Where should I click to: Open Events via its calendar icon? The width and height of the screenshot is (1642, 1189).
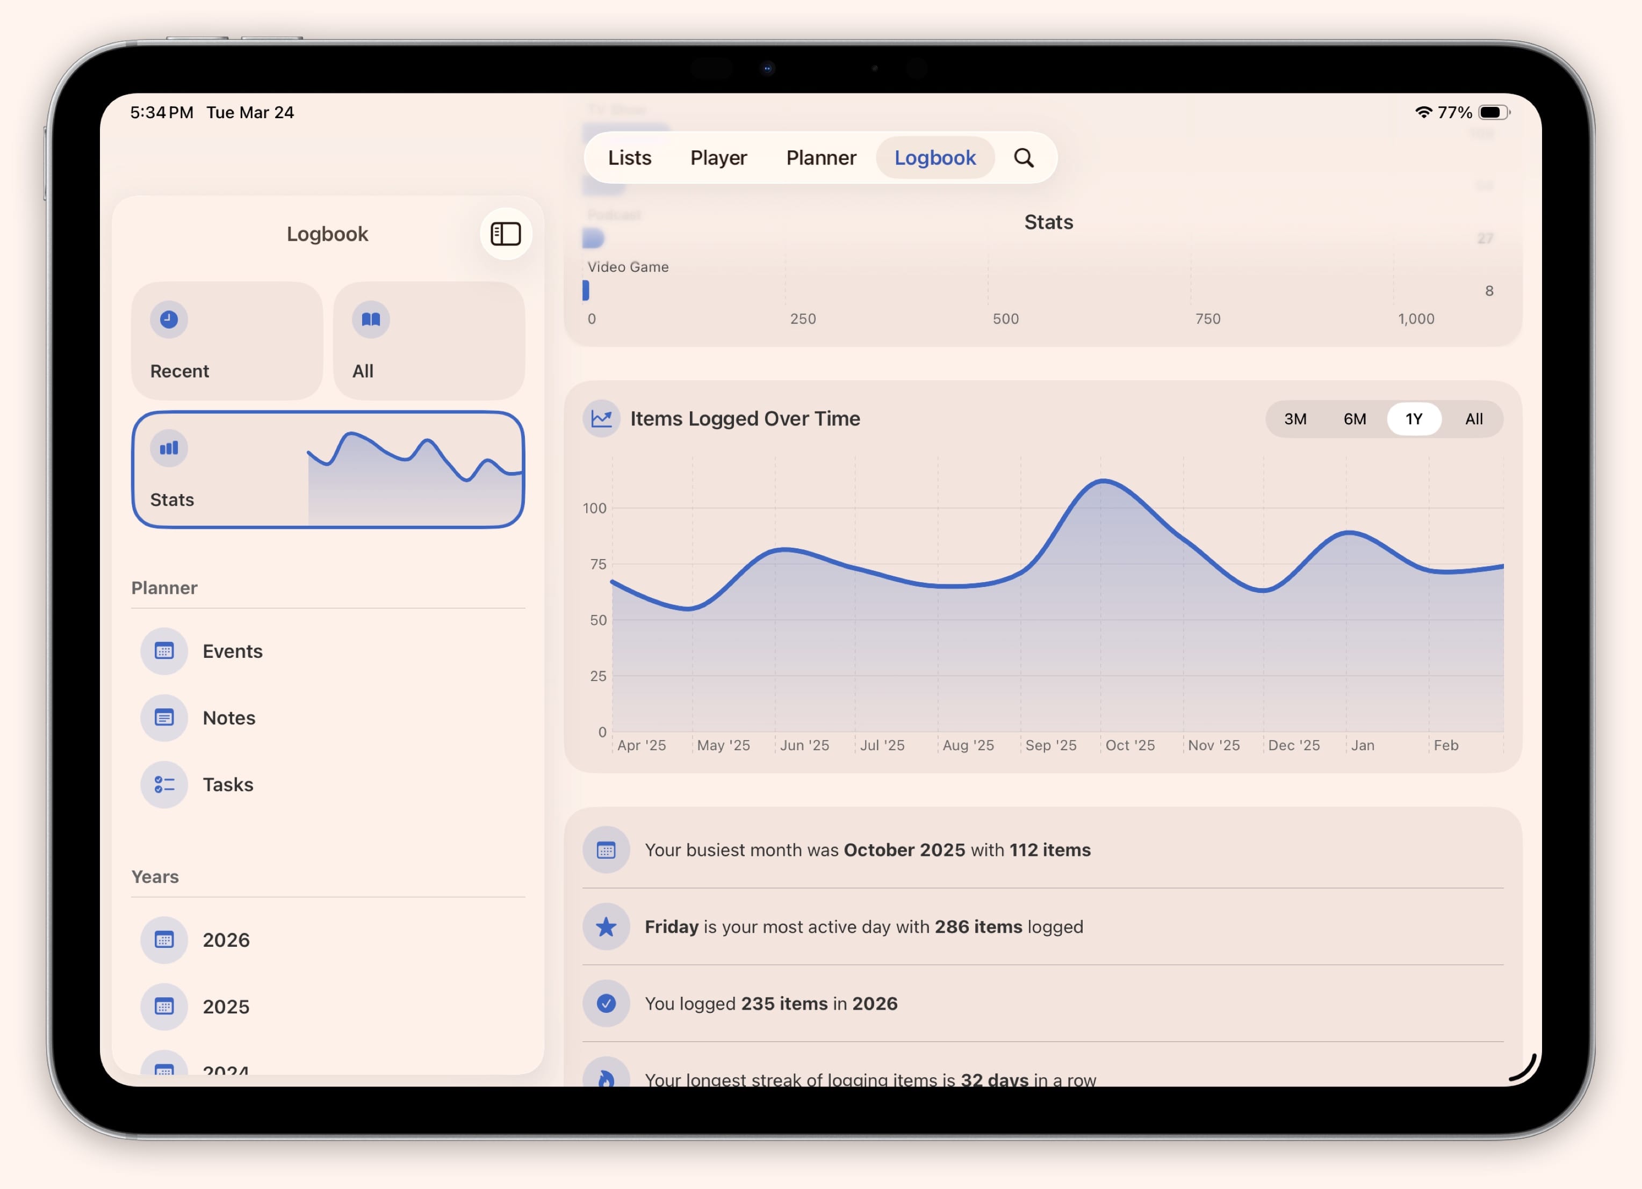pos(164,651)
